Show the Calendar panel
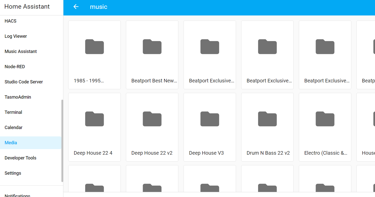Screen dimensions: 375x197 tap(31, 128)
